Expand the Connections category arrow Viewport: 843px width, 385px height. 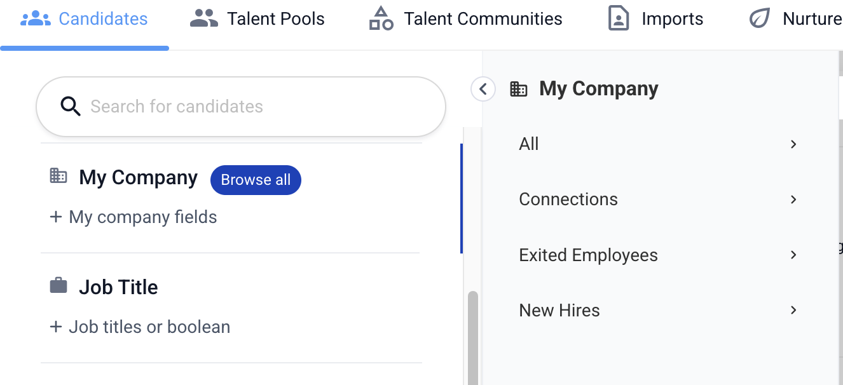coord(793,199)
